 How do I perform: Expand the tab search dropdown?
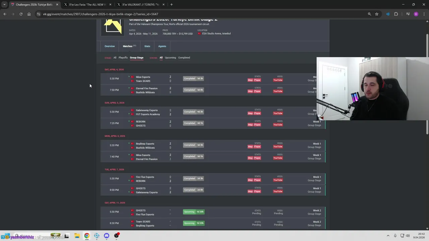point(4,4)
